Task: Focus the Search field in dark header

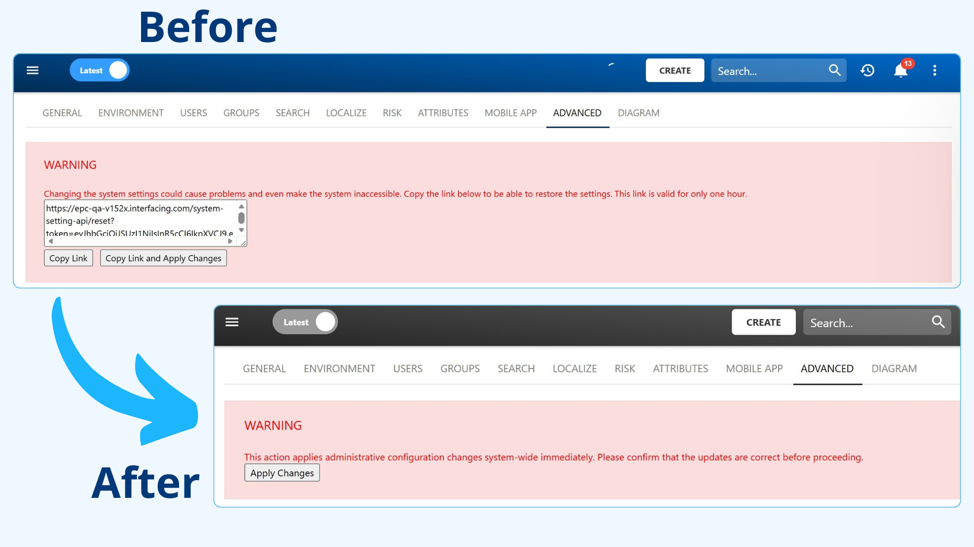Action: coord(877,322)
